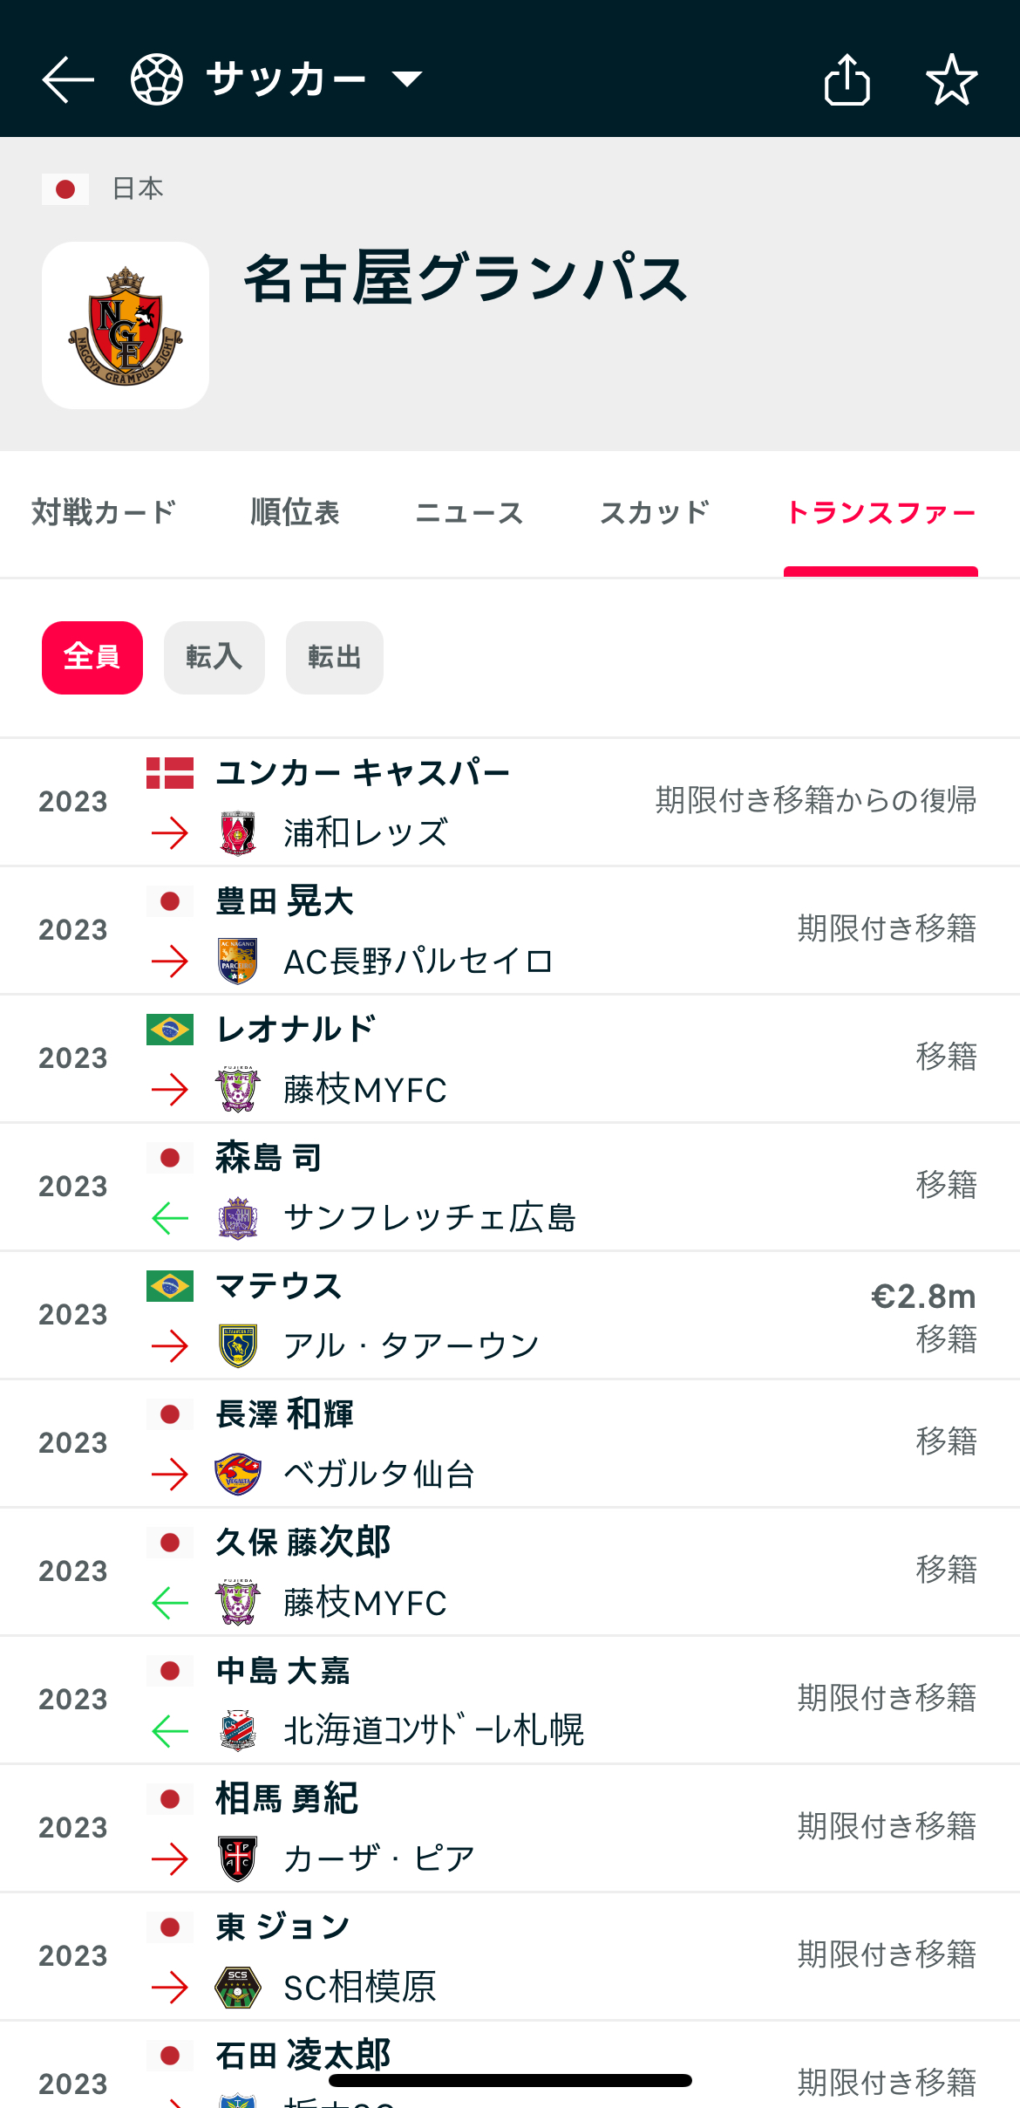The width and height of the screenshot is (1020, 2108).
Task: Select the 全員 filter chip
Action: [x=92, y=658]
